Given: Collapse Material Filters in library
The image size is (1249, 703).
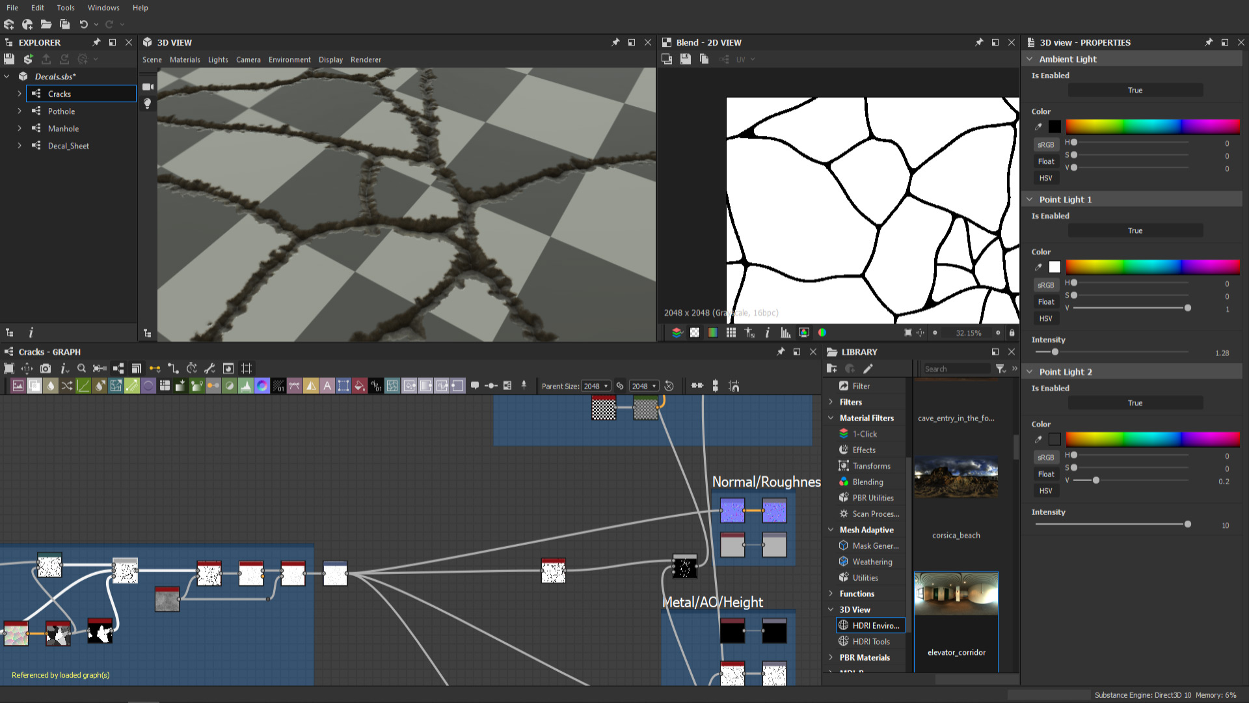Looking at the screenshot, I should [831, 418].
